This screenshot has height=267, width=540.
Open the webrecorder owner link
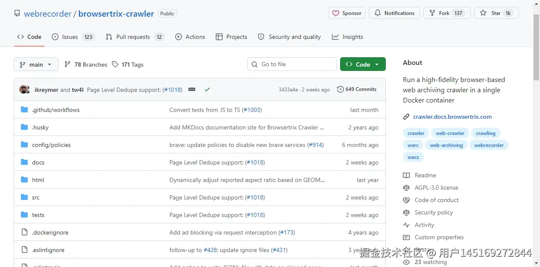(x=48, y=14)
